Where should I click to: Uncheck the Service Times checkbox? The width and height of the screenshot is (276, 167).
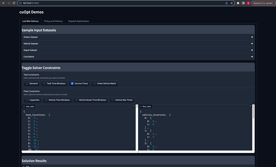coord(72,84)
